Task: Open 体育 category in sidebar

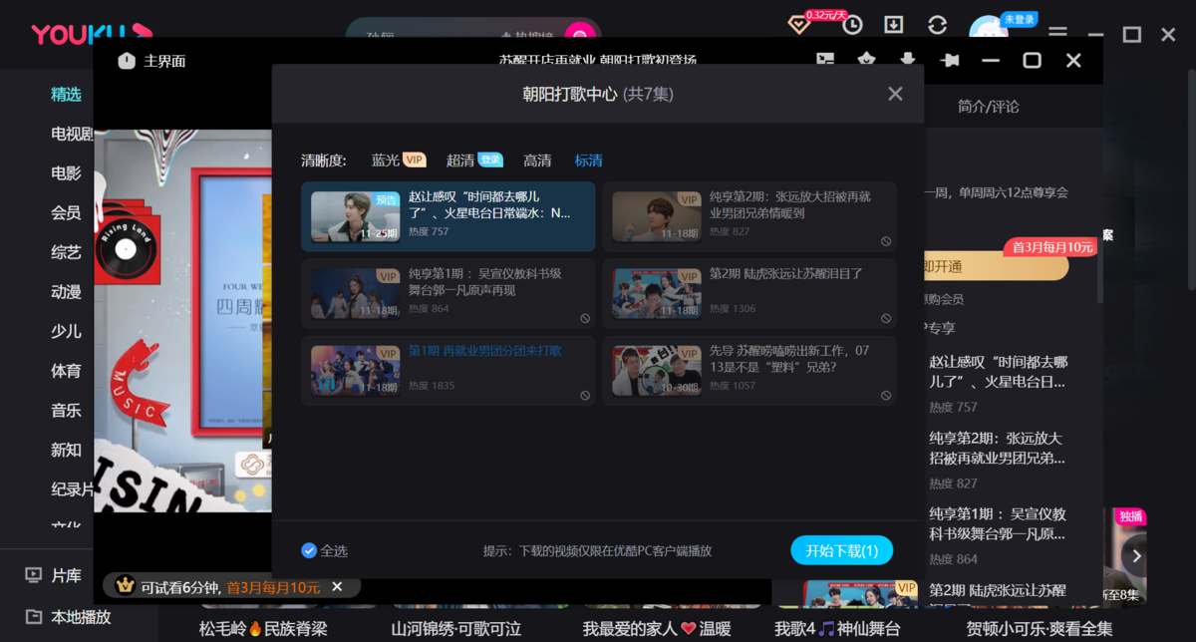Action: coord(66,371)
